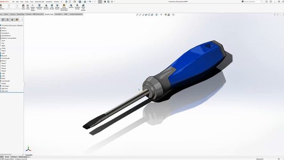Open the View menu
Screen dimensions: 284x160
point(22,2)
